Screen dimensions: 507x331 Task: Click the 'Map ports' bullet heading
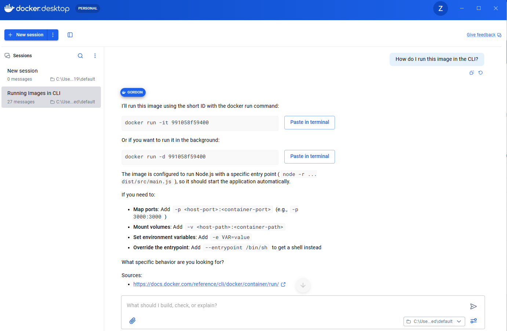pyautogui.click(x=146, y=209)
